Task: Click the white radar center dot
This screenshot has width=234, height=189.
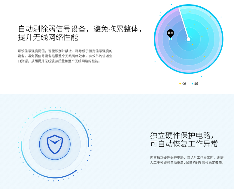Action: point(188,39)
